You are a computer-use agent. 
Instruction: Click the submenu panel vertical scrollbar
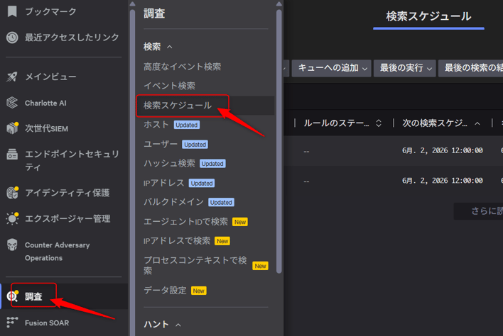(x=278, y=141)
